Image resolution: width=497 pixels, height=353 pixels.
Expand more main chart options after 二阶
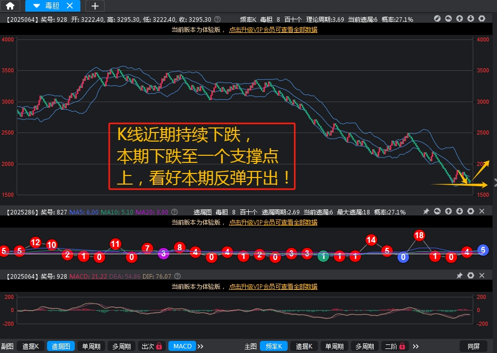coord(416,346)
